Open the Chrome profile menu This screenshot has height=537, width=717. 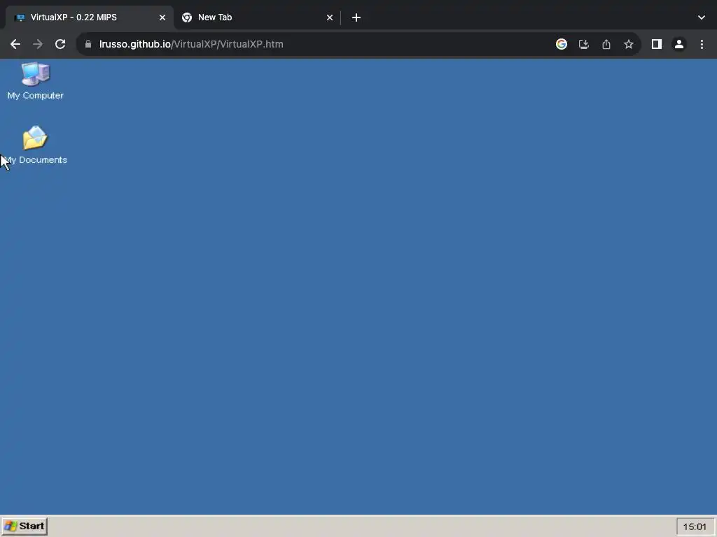[679, 44]
